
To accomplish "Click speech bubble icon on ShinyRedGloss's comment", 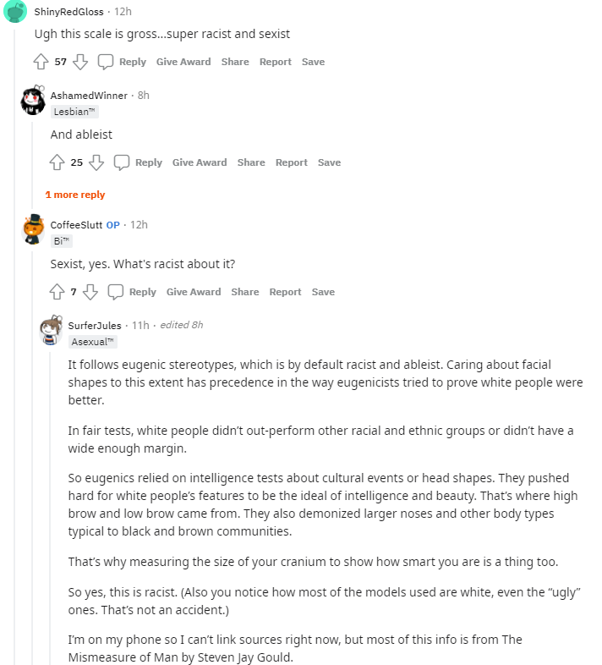I will click(106, 62).
